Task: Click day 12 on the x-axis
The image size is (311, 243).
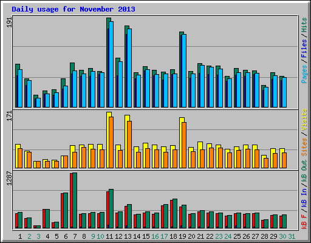Action: tap(118, 236)
